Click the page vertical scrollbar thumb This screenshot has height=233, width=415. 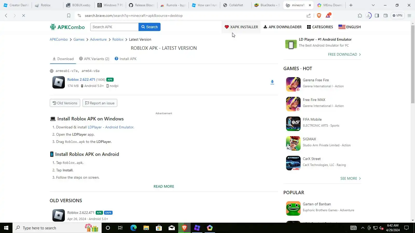click(413, 64)
